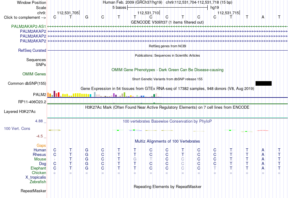This screenshot has width=288, height=198.
Task: Click the 'Human Feb. 2009 (GRCh37/hg19)' text
Action: 132,2
